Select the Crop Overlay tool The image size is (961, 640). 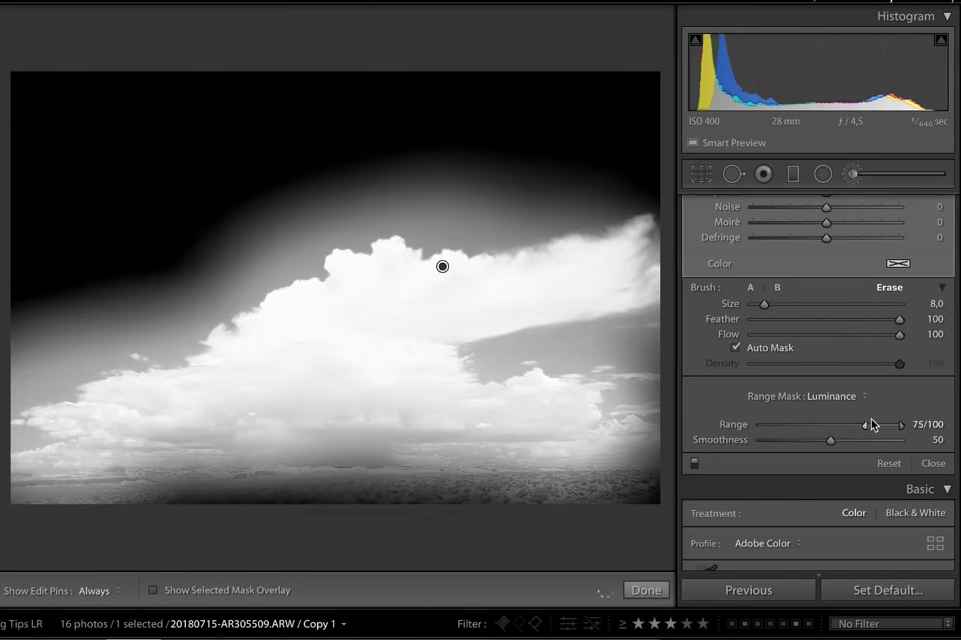[701, 174]
